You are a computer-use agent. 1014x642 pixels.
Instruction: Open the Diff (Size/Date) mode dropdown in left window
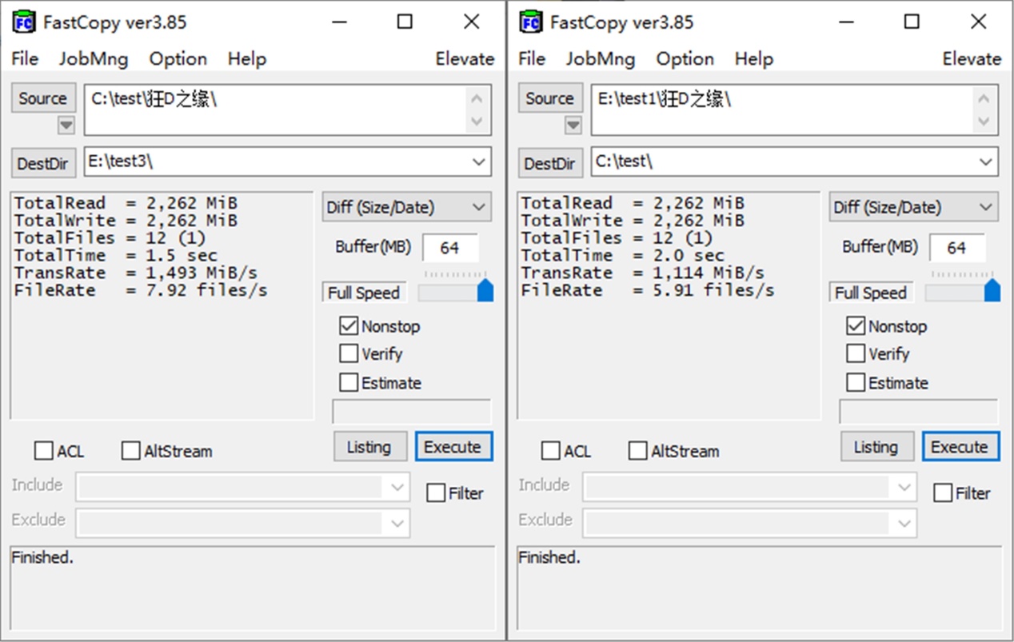407,207
